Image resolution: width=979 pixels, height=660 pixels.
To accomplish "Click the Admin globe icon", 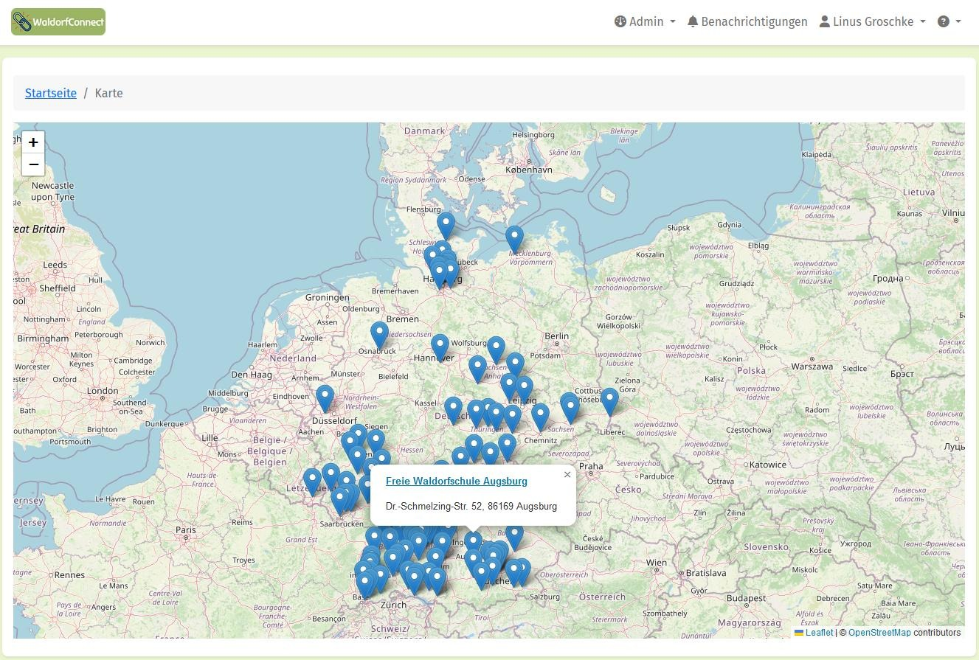I will click(620, 21).
